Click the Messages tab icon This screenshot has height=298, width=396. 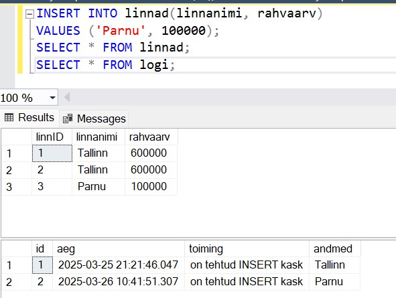pyautogui.click(x=68, y=119)
